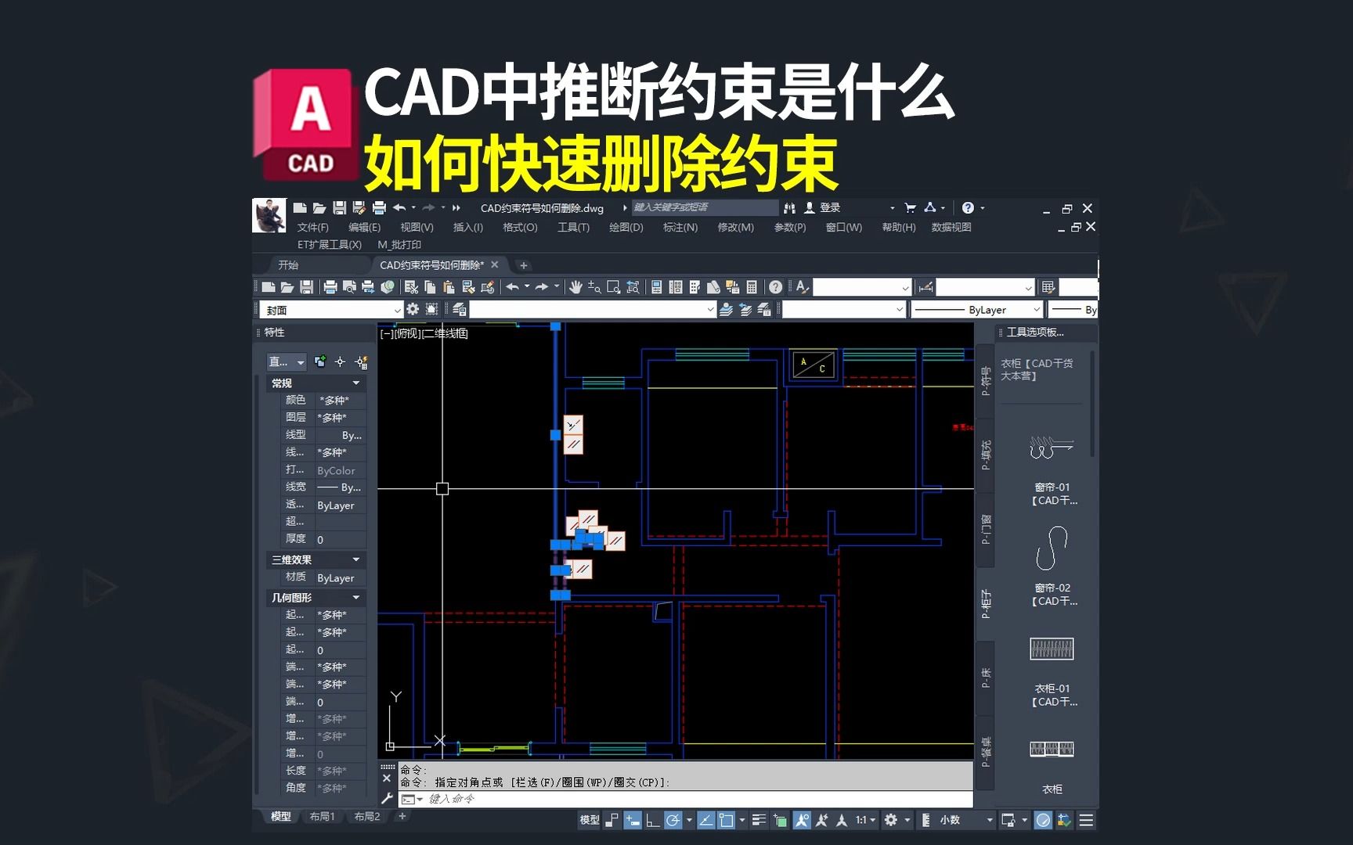This screenshot has height=845, width=1353.
Task: Click the Paste clipboard icon
Action: click(x=449, y=288)
